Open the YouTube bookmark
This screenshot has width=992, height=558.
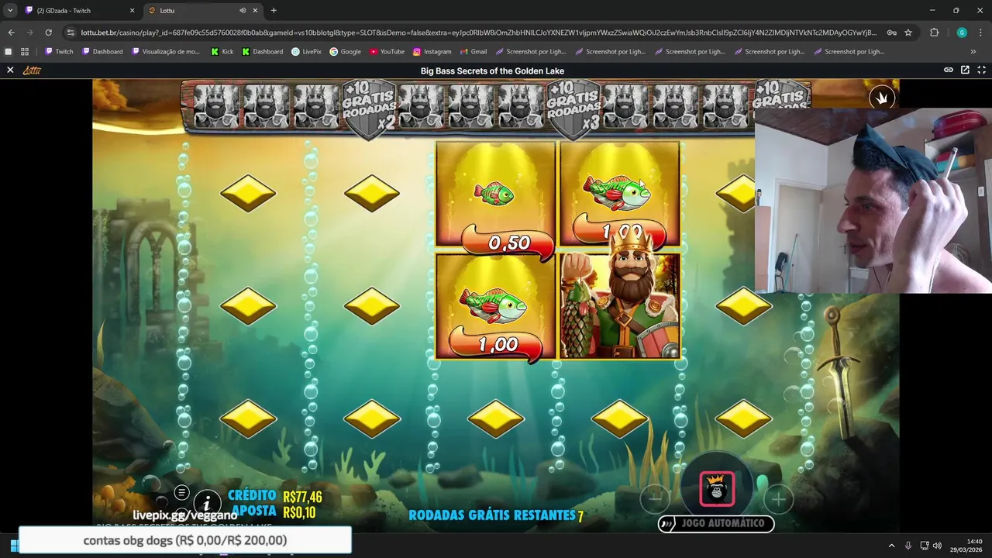point(387,52)
